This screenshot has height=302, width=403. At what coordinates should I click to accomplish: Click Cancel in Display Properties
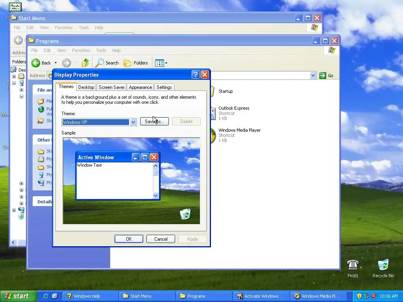point(161,239)
